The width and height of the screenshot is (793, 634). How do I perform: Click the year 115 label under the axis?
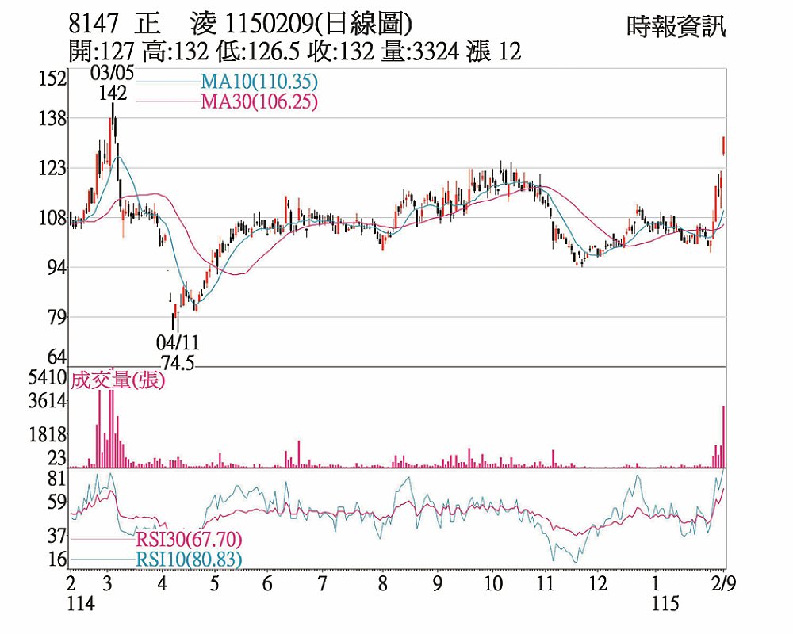pyautogui.click(x=665, y=604)
